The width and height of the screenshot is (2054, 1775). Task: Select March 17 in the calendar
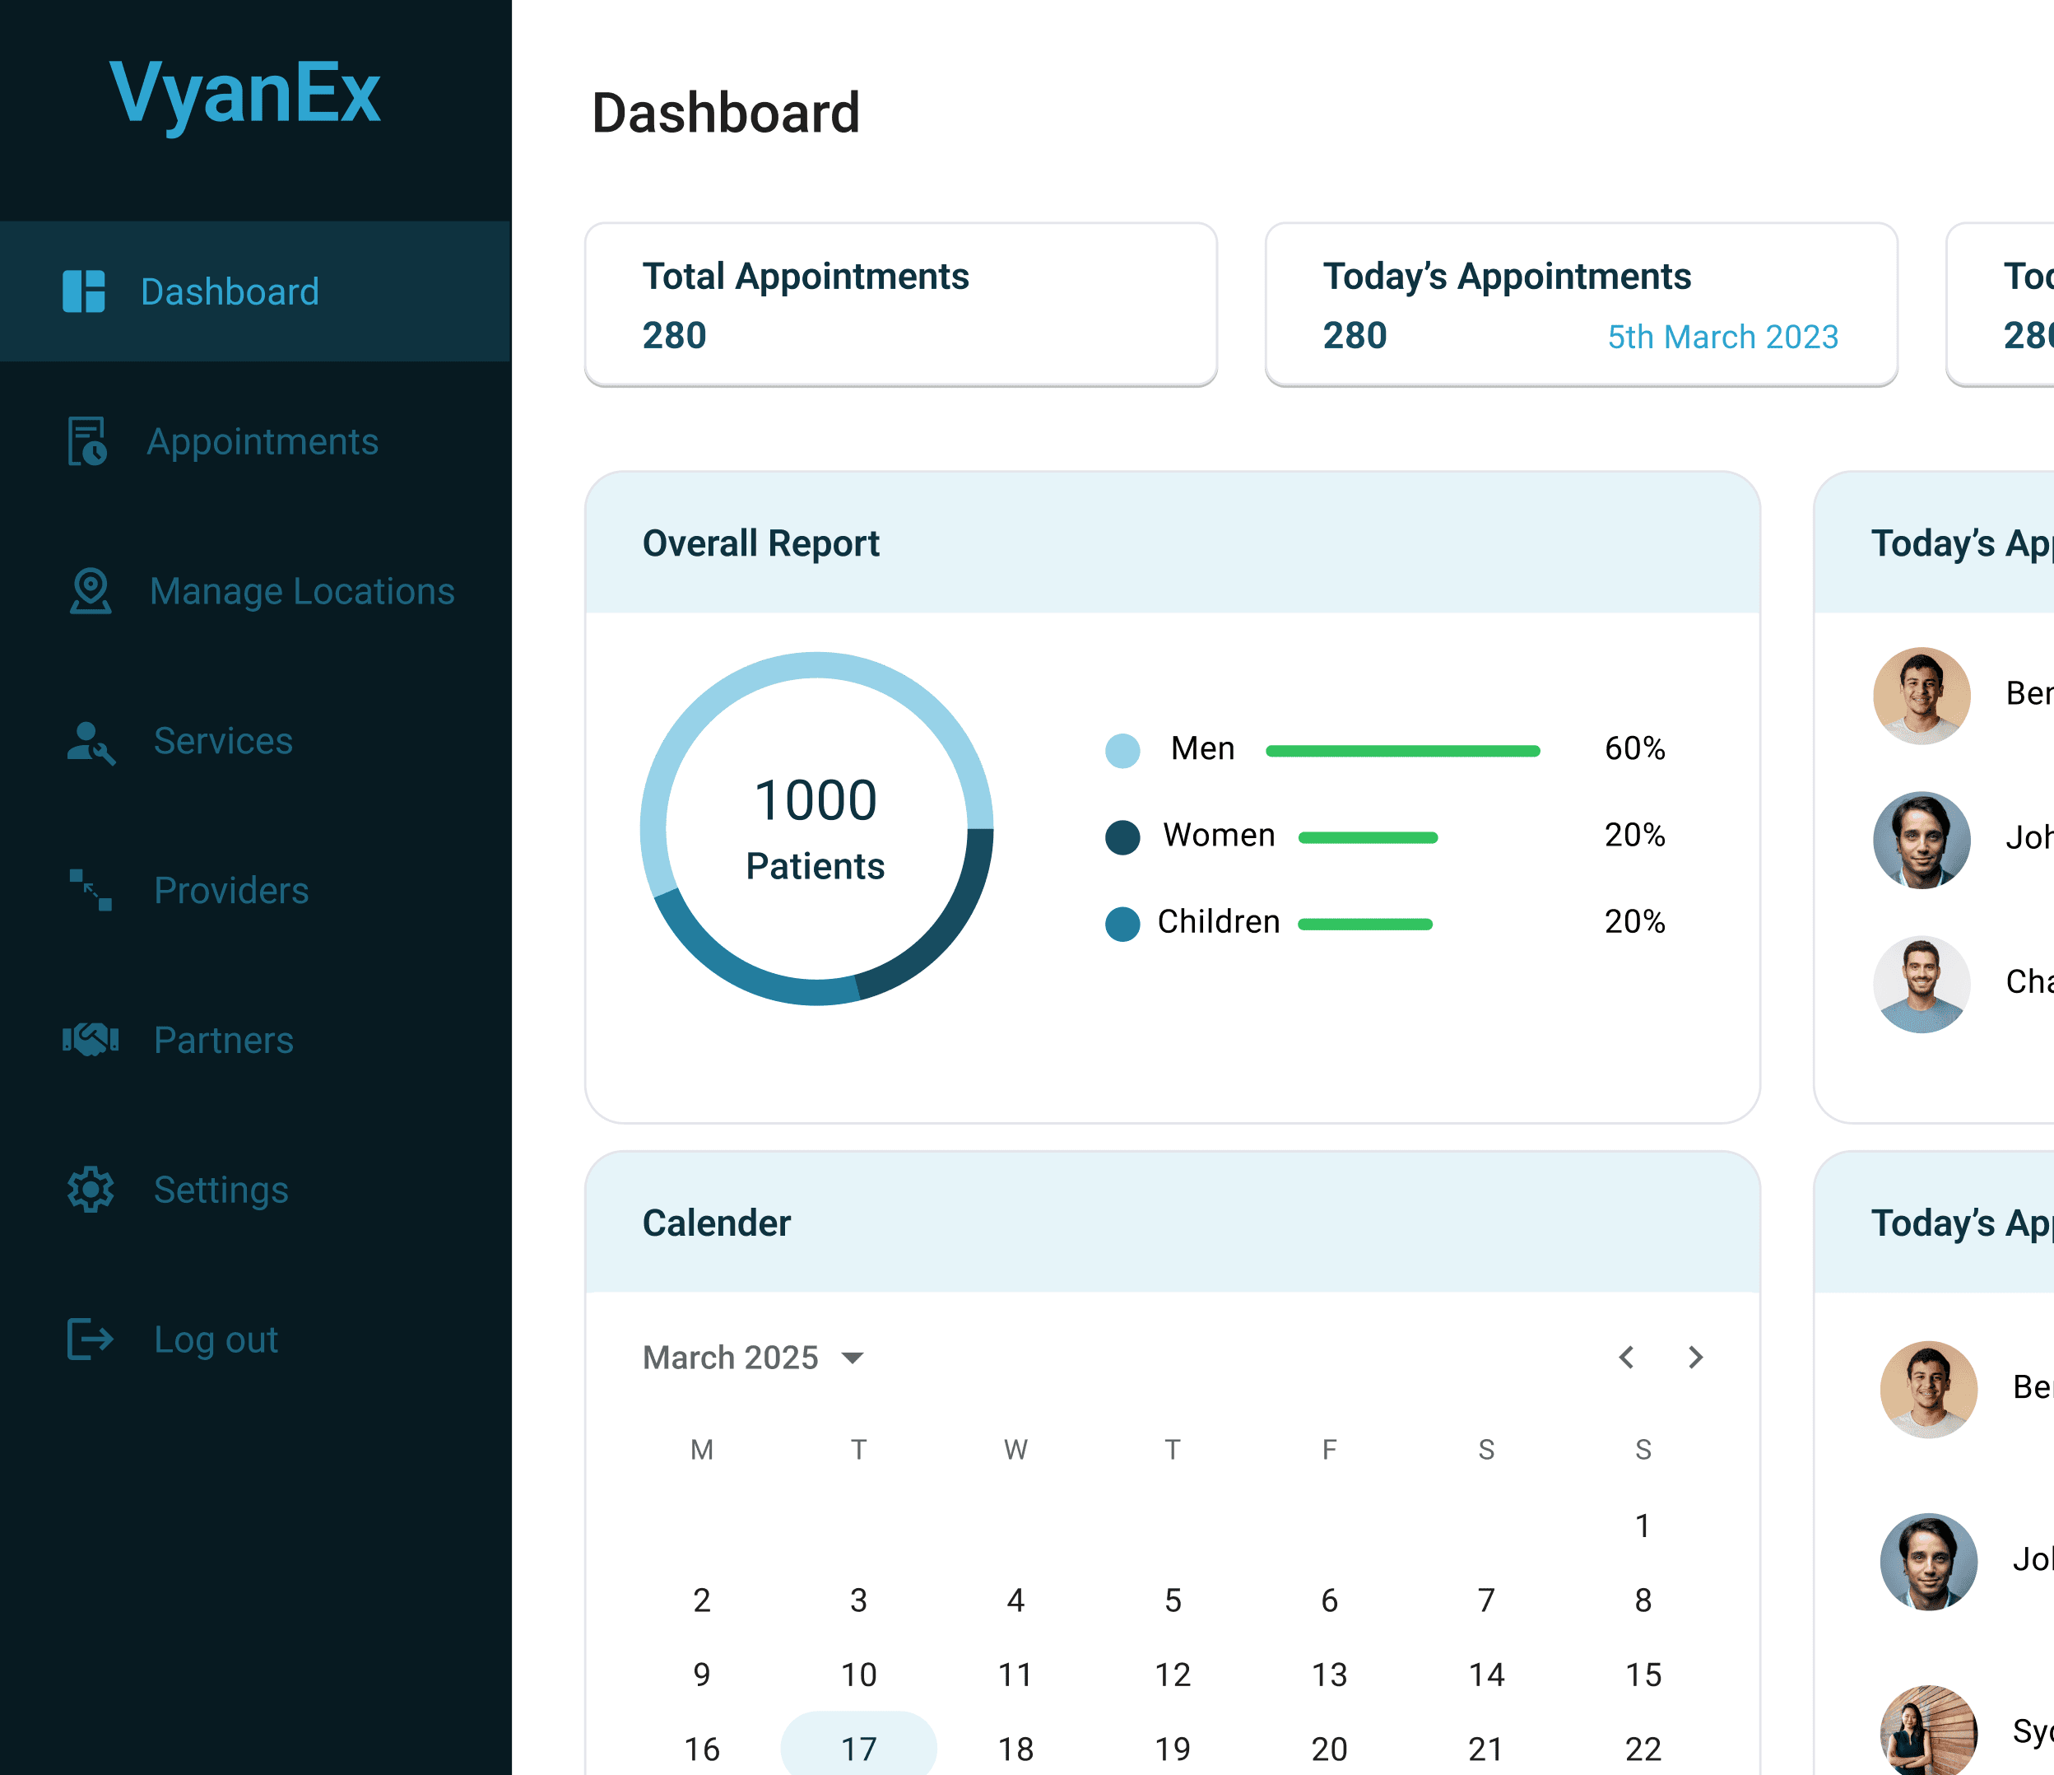pyautogui.click(x=858, y=1748)
